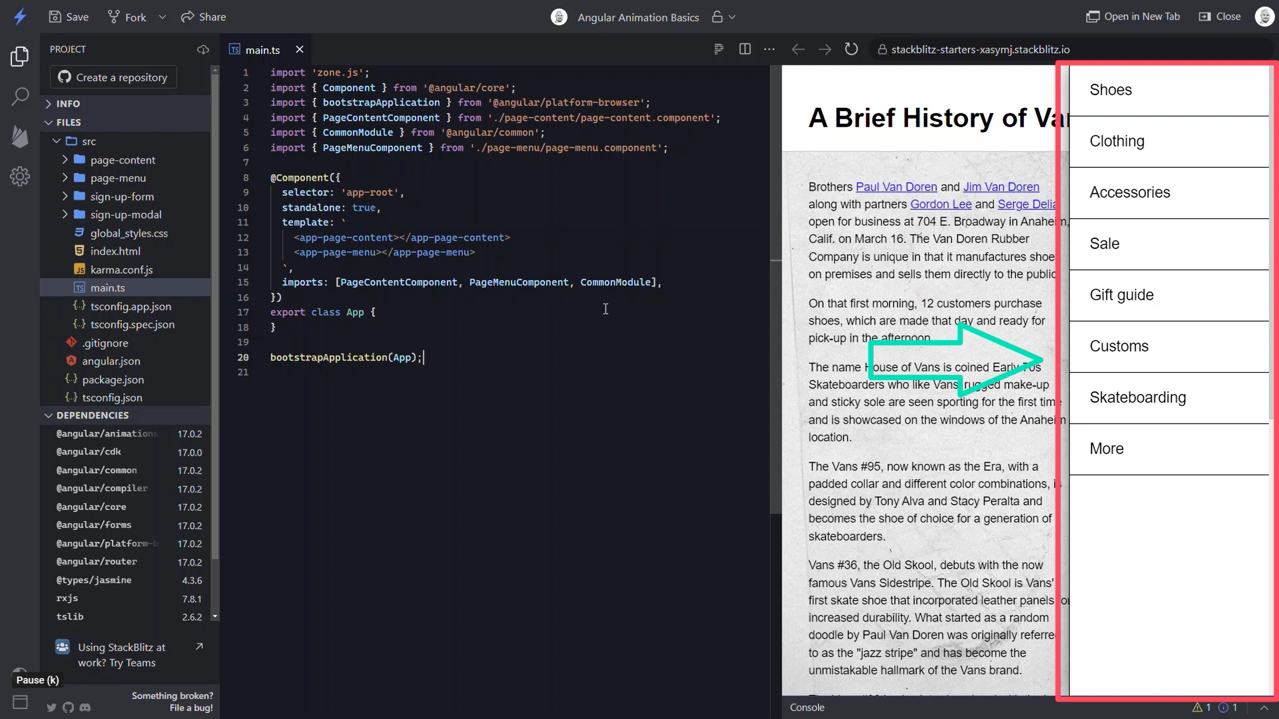This screenshot has width=1279, height=719.
Task: Open the Firebase sidebar icon
Action: pyautogui.click(x=20, y=136)
